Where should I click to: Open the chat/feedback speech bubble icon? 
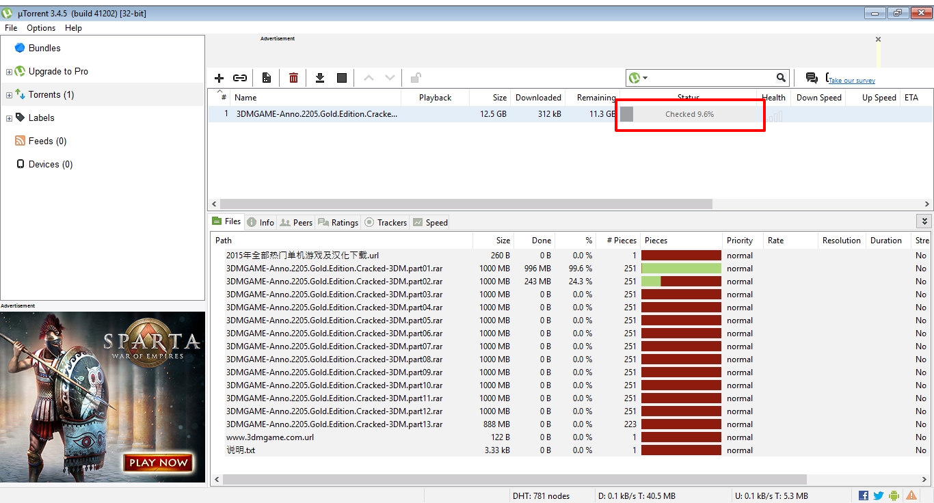pos(811,77)
